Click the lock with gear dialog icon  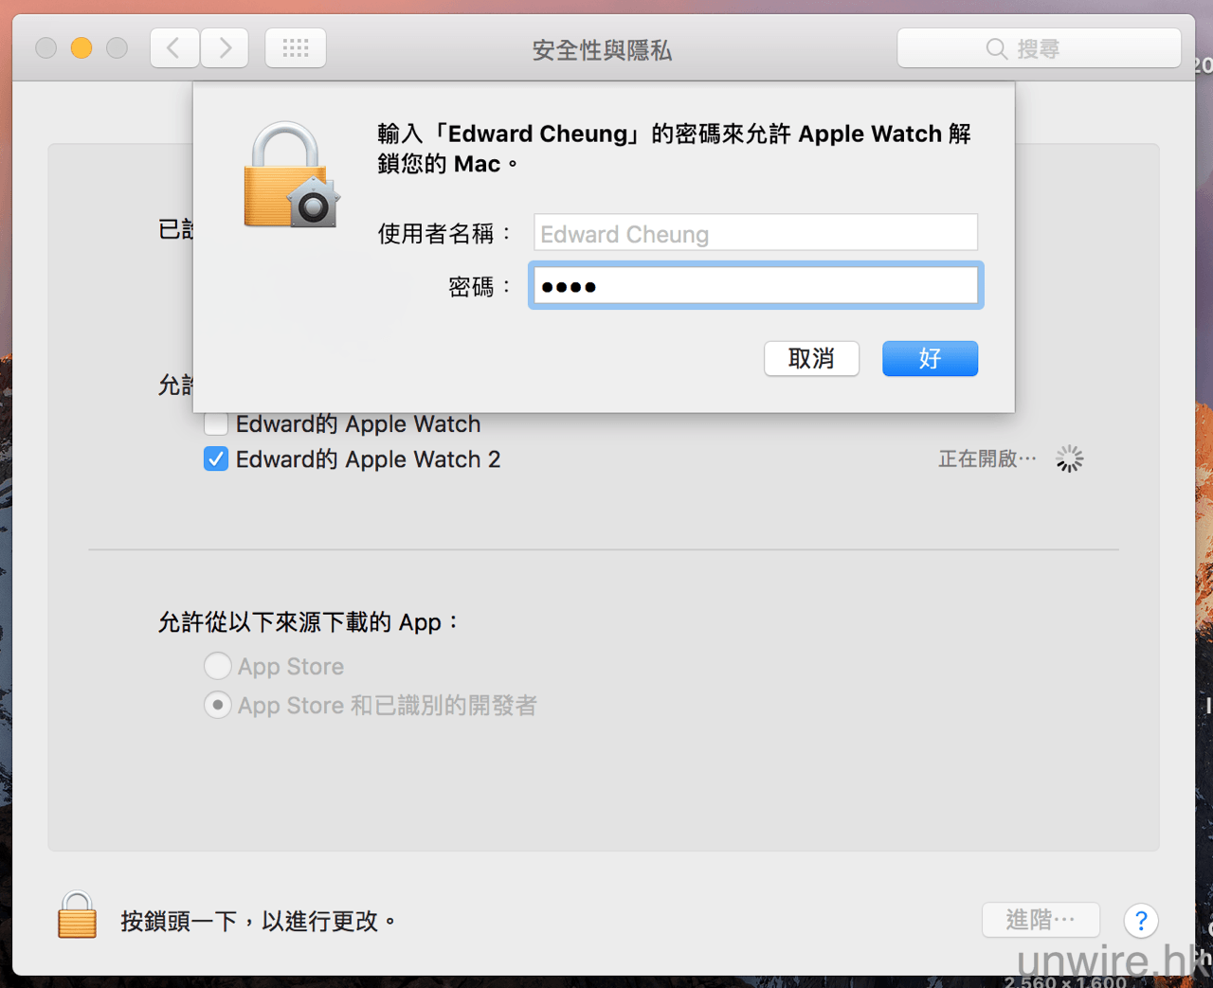point(291,175)
